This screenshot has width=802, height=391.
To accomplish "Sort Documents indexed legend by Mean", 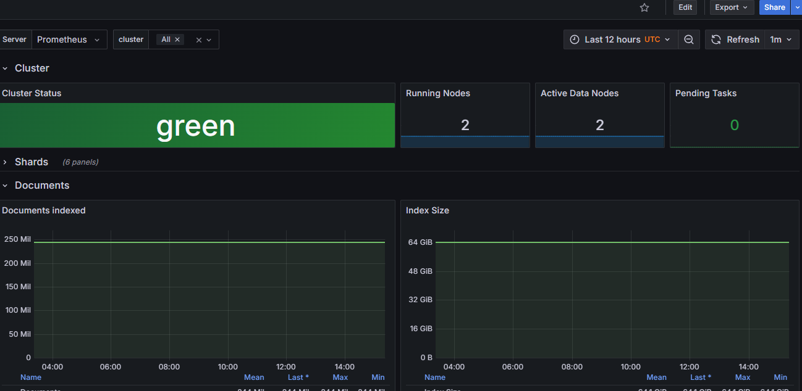I will (254, 377).
